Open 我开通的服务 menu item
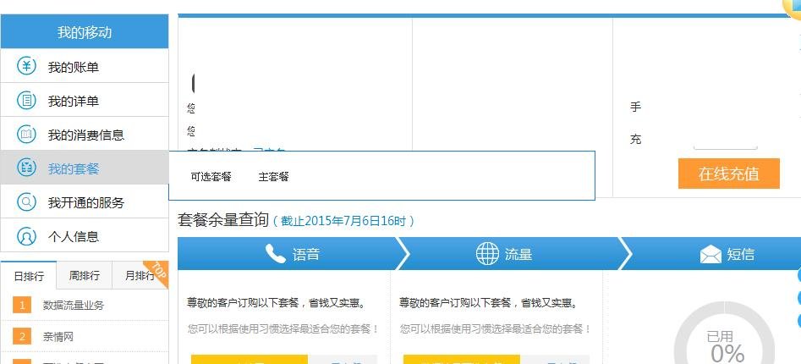The height and width of the screenshot is (364, 801). click(85, 202)
